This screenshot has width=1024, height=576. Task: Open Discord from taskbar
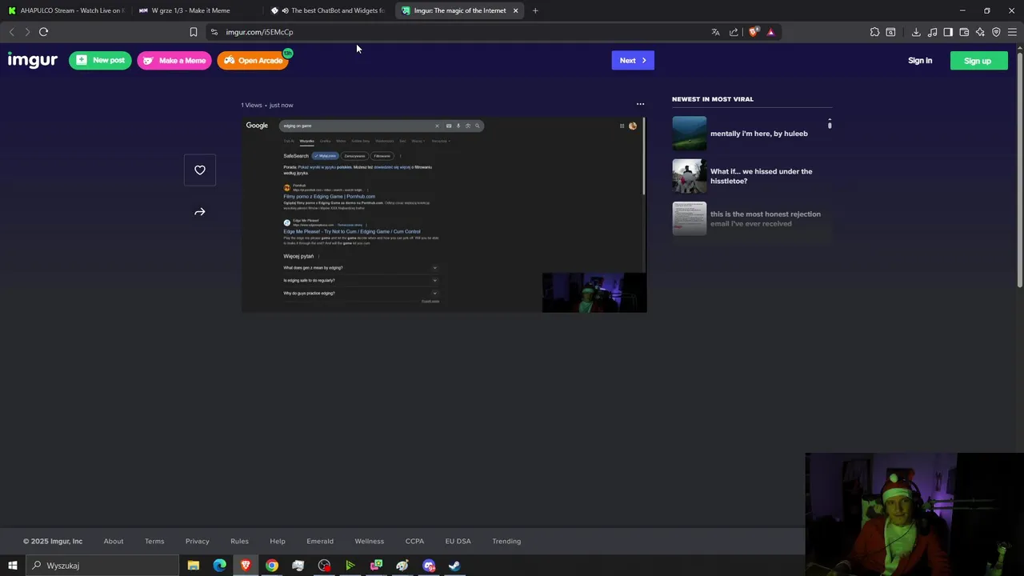429,566
